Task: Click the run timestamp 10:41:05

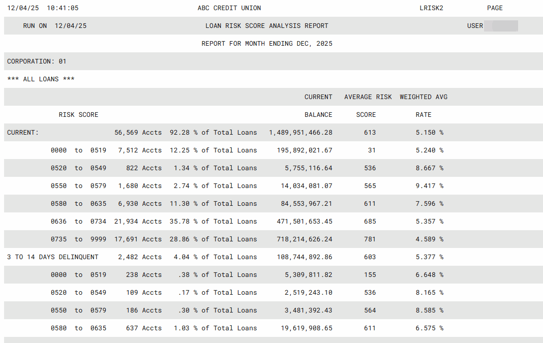Action: 62,8
